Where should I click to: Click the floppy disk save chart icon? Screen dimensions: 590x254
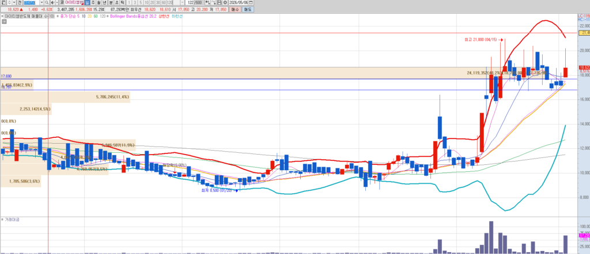click(219, 2)
